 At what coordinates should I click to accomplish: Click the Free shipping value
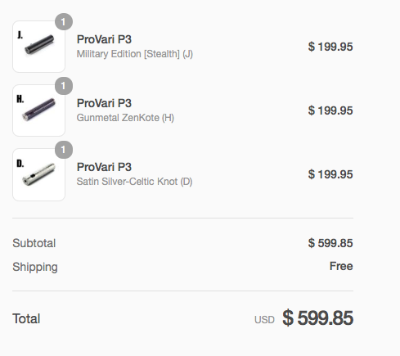[341, 266]
